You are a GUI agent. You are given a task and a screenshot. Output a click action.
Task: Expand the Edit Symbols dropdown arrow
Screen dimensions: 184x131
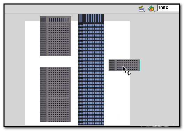pos(155,11)
